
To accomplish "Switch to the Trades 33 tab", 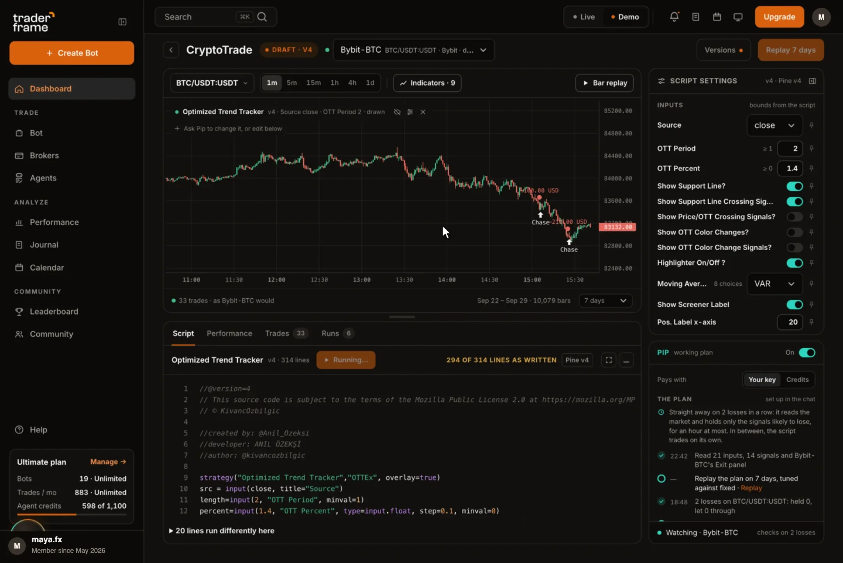I will [x=286, y=333].
